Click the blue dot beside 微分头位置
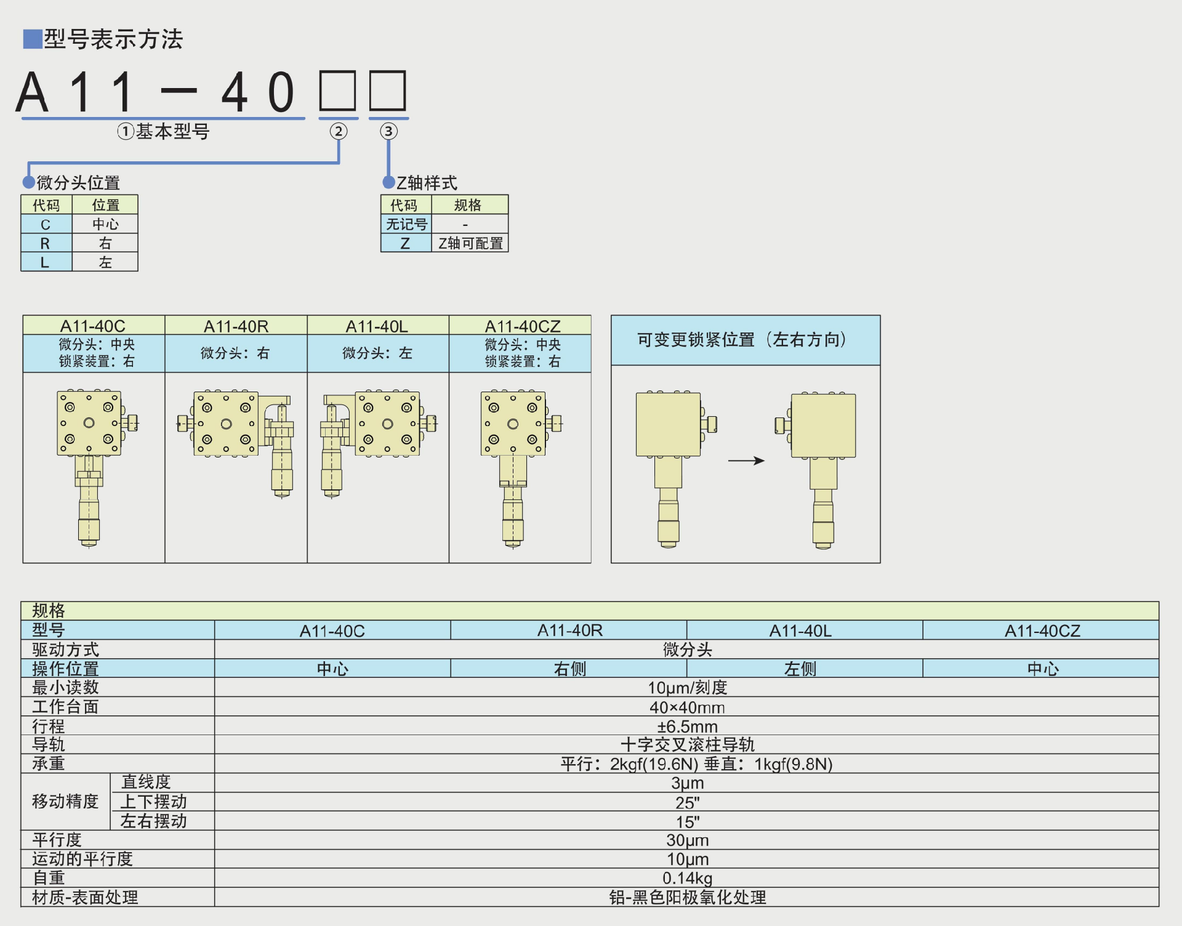The image size is (1182, 926). point(28,182)
